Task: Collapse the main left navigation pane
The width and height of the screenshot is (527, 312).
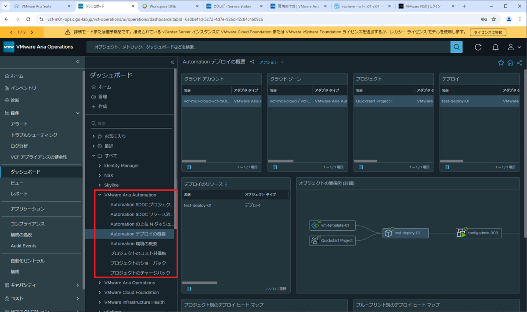Action: point(78,62)
